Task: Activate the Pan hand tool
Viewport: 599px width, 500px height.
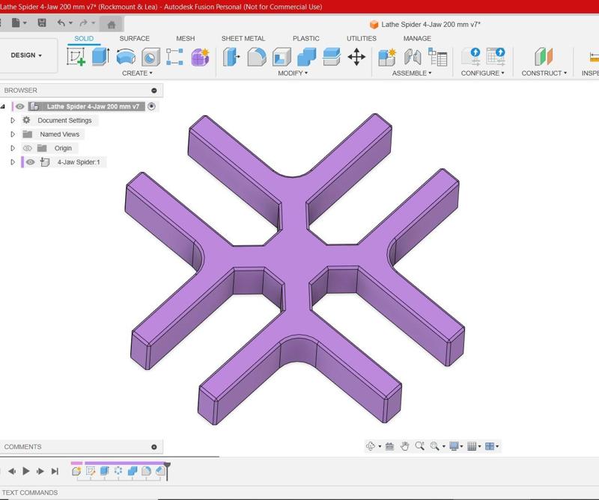Action: [x=404, y=446]
